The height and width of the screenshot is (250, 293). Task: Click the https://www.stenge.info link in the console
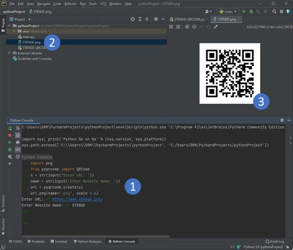point(77,199)
